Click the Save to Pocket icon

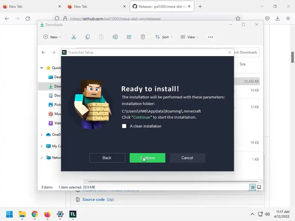(x=267, y=18)
